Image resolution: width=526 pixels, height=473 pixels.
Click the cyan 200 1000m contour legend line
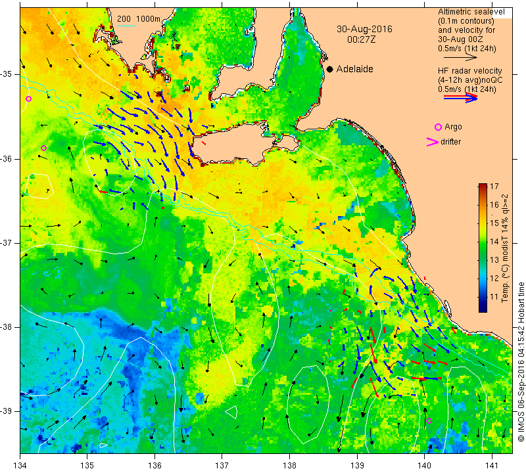click(x=126, y=26)
